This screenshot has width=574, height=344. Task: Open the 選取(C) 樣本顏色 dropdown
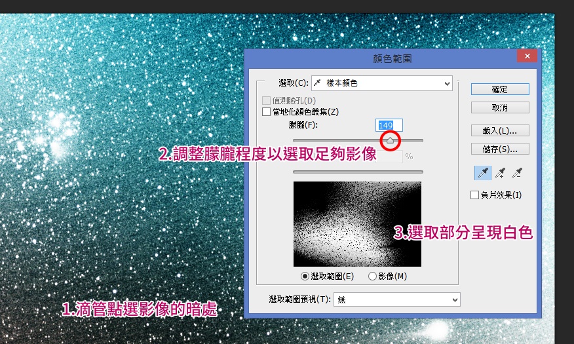pyautogui.click(x=382, y=83)
